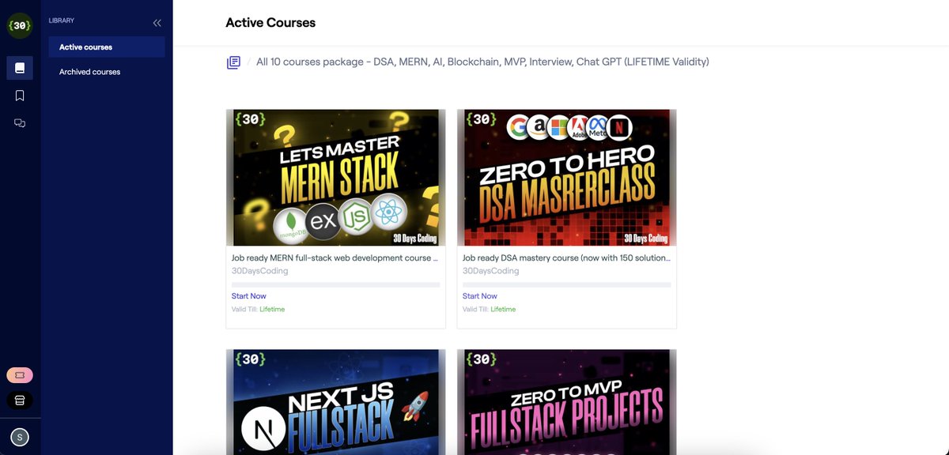This screenshot has width=949, height=455.
Task: Open the library book icon in the sidebar
Action: [20, 68]
